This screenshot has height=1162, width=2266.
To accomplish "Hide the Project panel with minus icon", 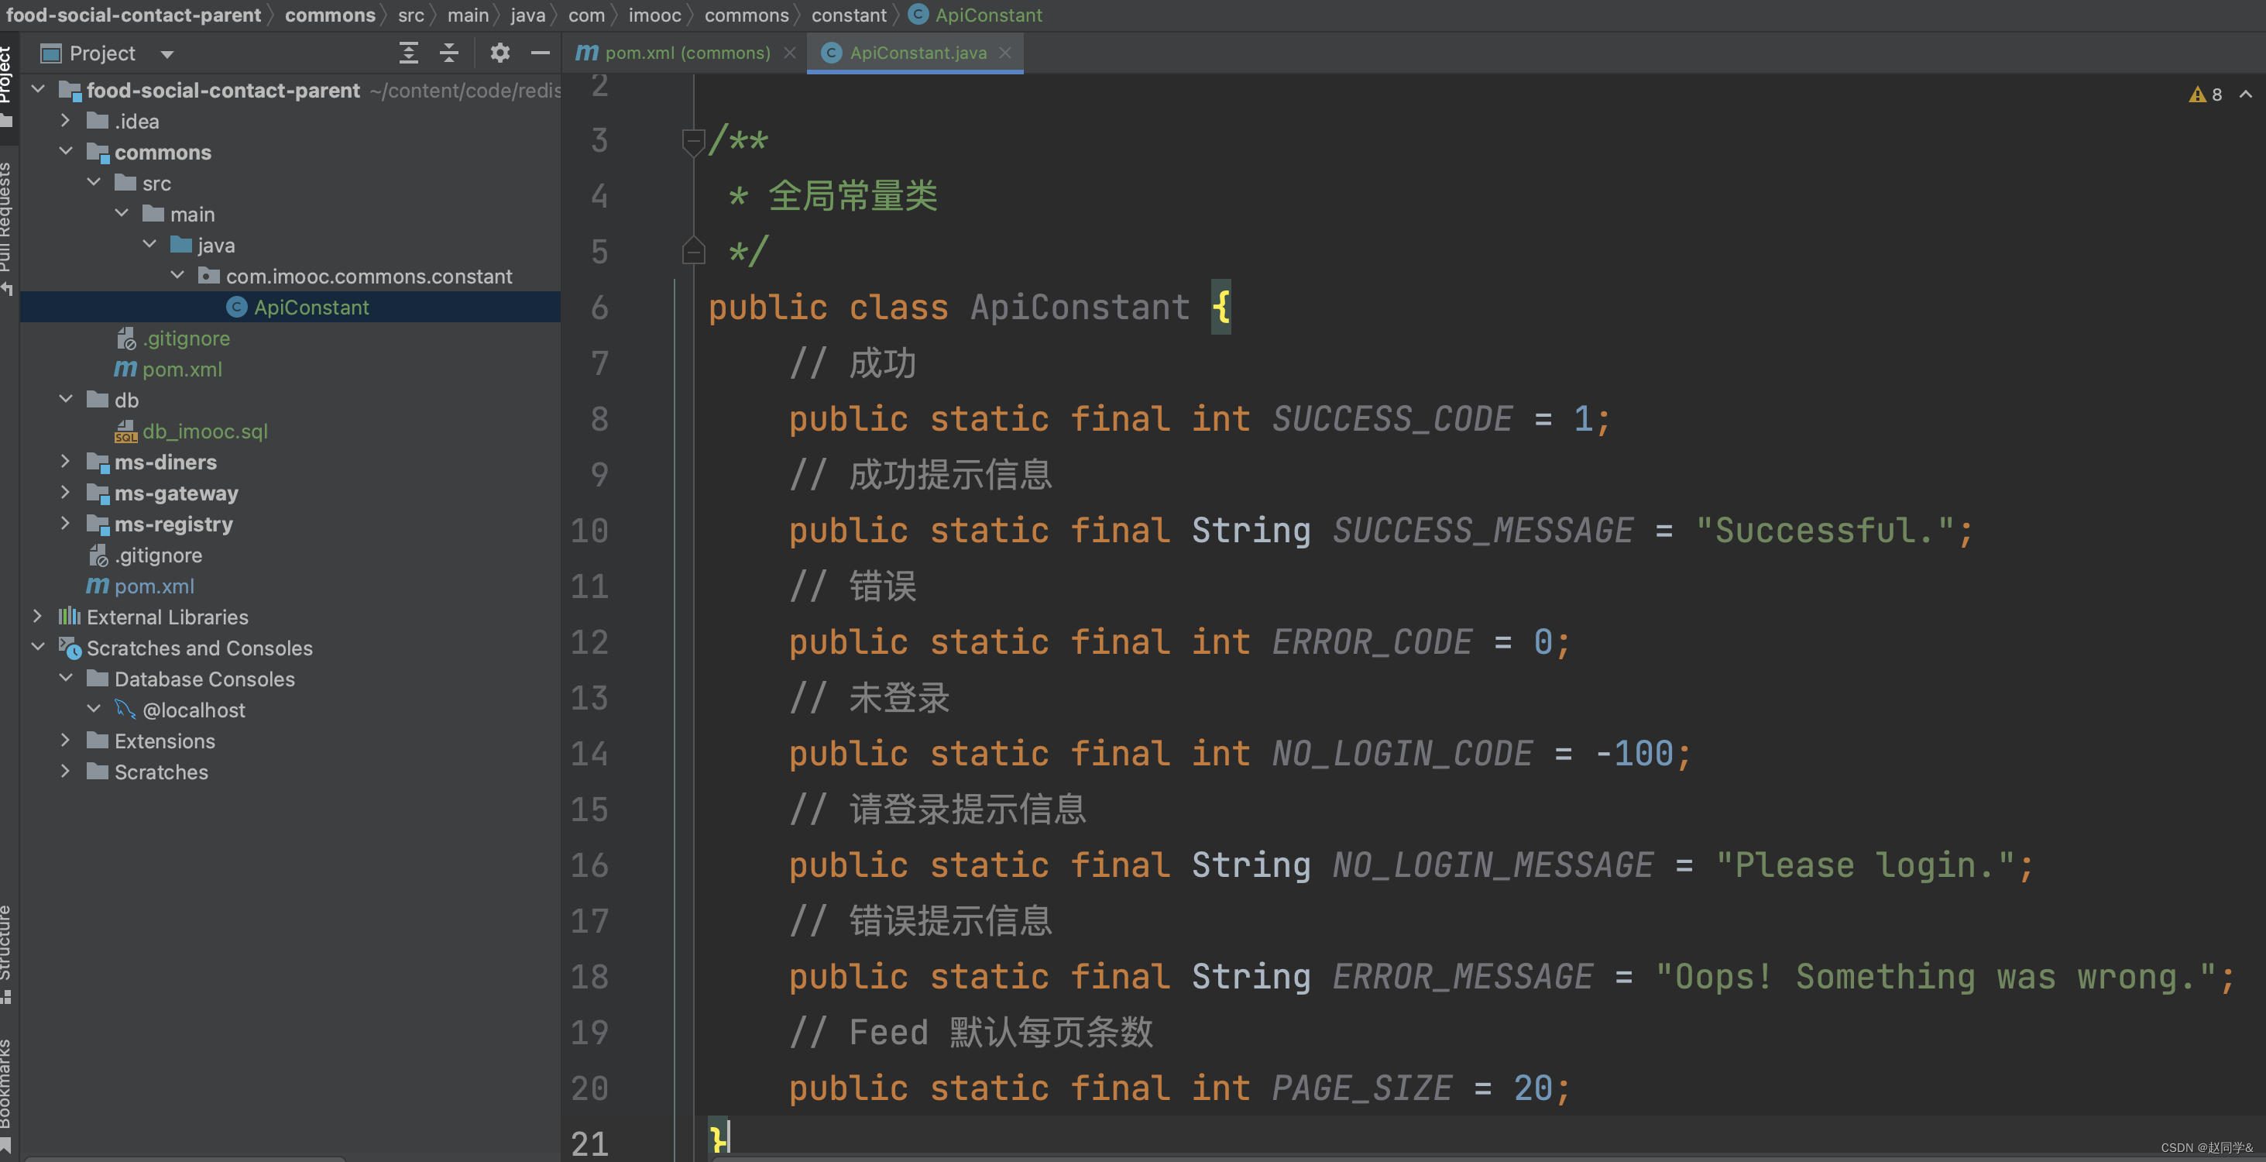I will coord(540,53).
